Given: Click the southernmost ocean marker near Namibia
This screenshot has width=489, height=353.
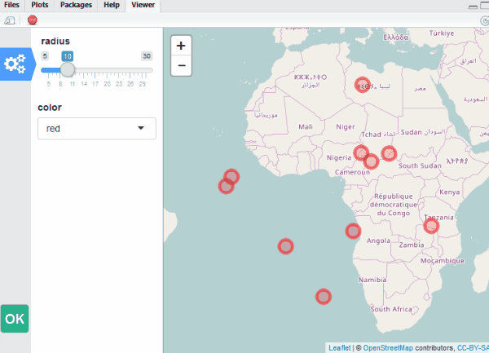Looking at the screenshot, I should tap(324, 297).
